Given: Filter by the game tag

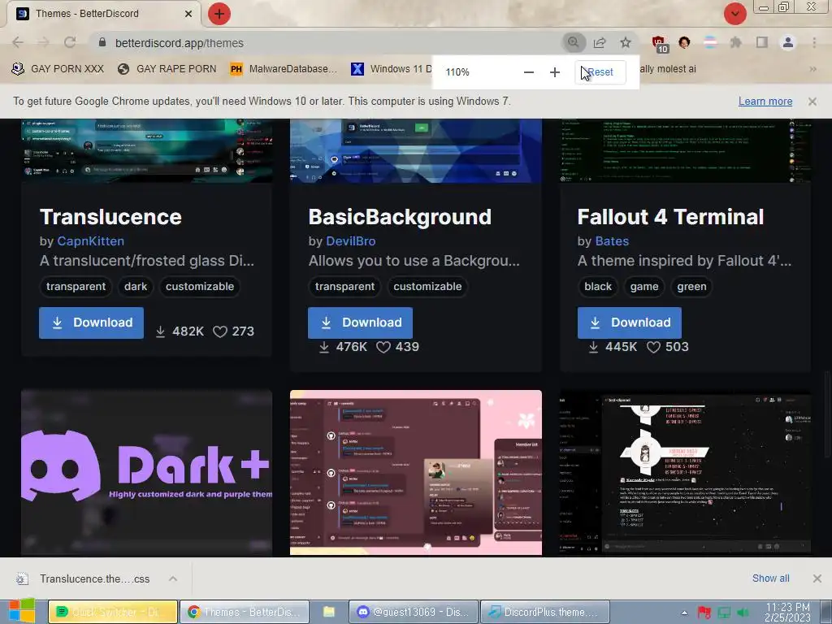Looking at the screenshot, I should (x=644, y=287).
